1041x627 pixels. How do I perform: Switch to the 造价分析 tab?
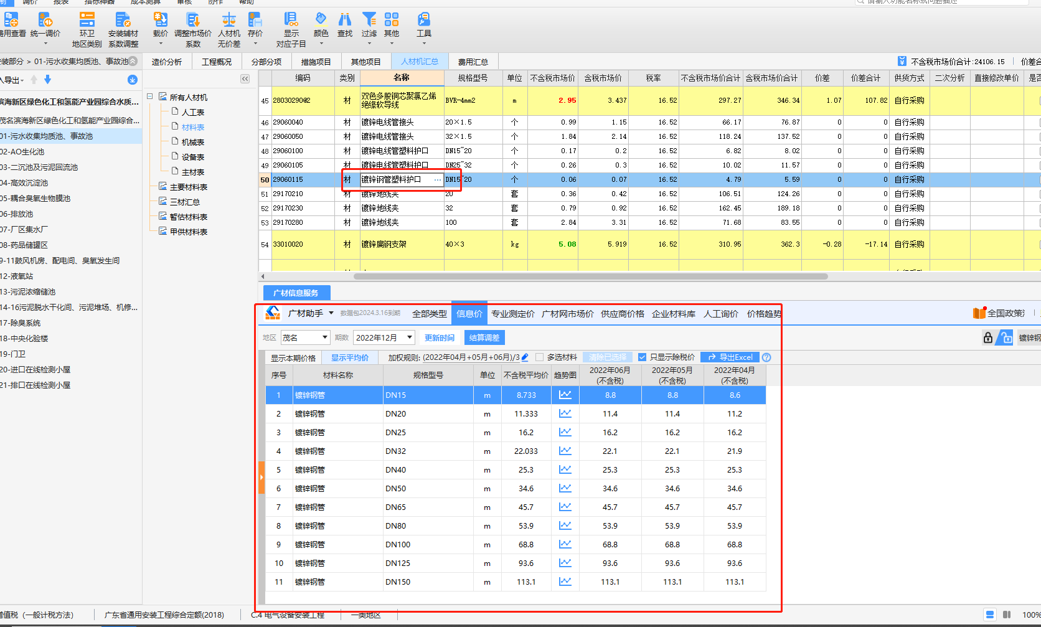tap(167, 62)
